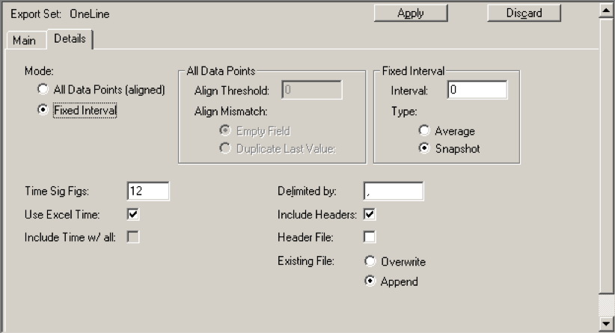
Task: Click the Time Sig Figs field
Action: [148, 192]
